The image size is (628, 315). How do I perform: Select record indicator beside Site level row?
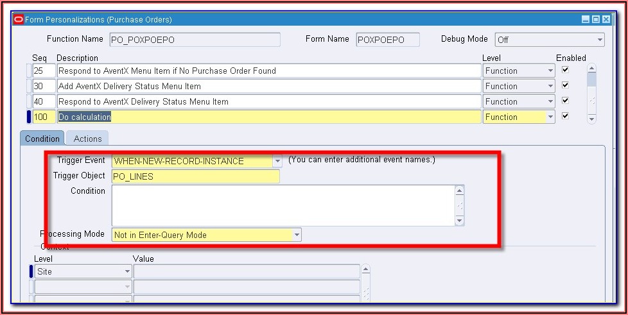point(32,271)
